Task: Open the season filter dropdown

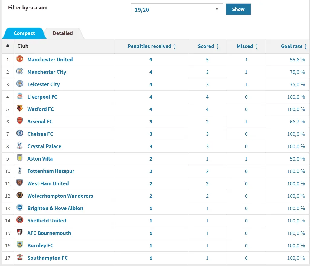Action: pos(176,9)
